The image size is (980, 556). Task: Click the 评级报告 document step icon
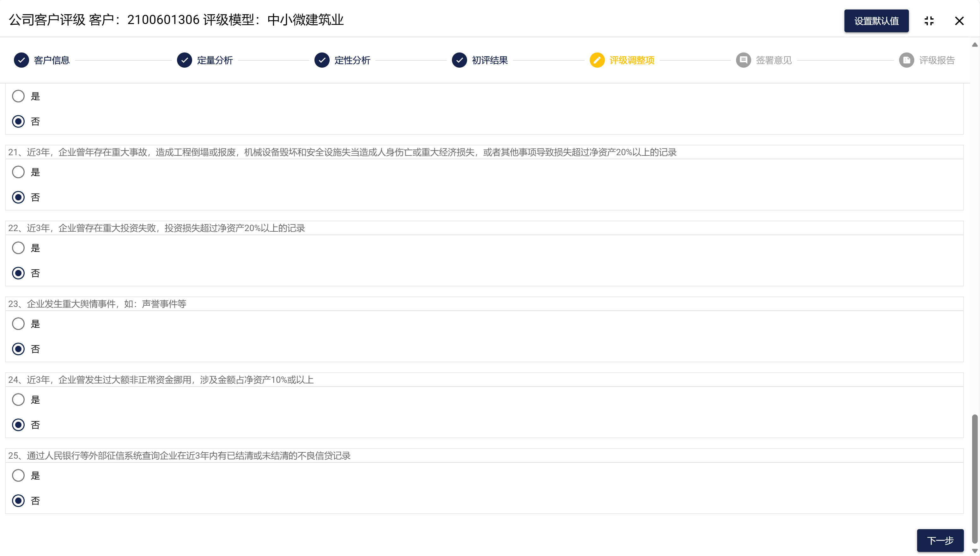(x=906, y=60)
